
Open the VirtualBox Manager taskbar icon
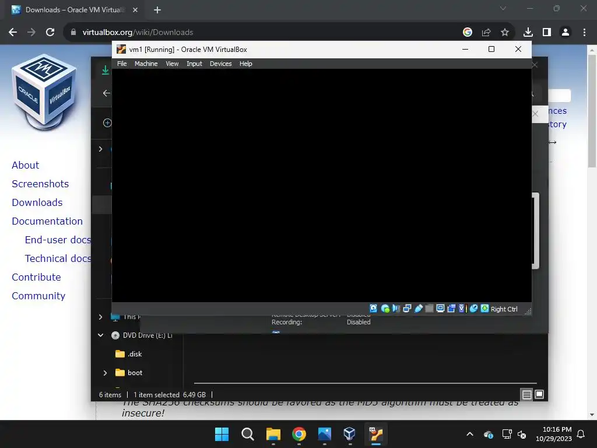[x=350, y=434]
